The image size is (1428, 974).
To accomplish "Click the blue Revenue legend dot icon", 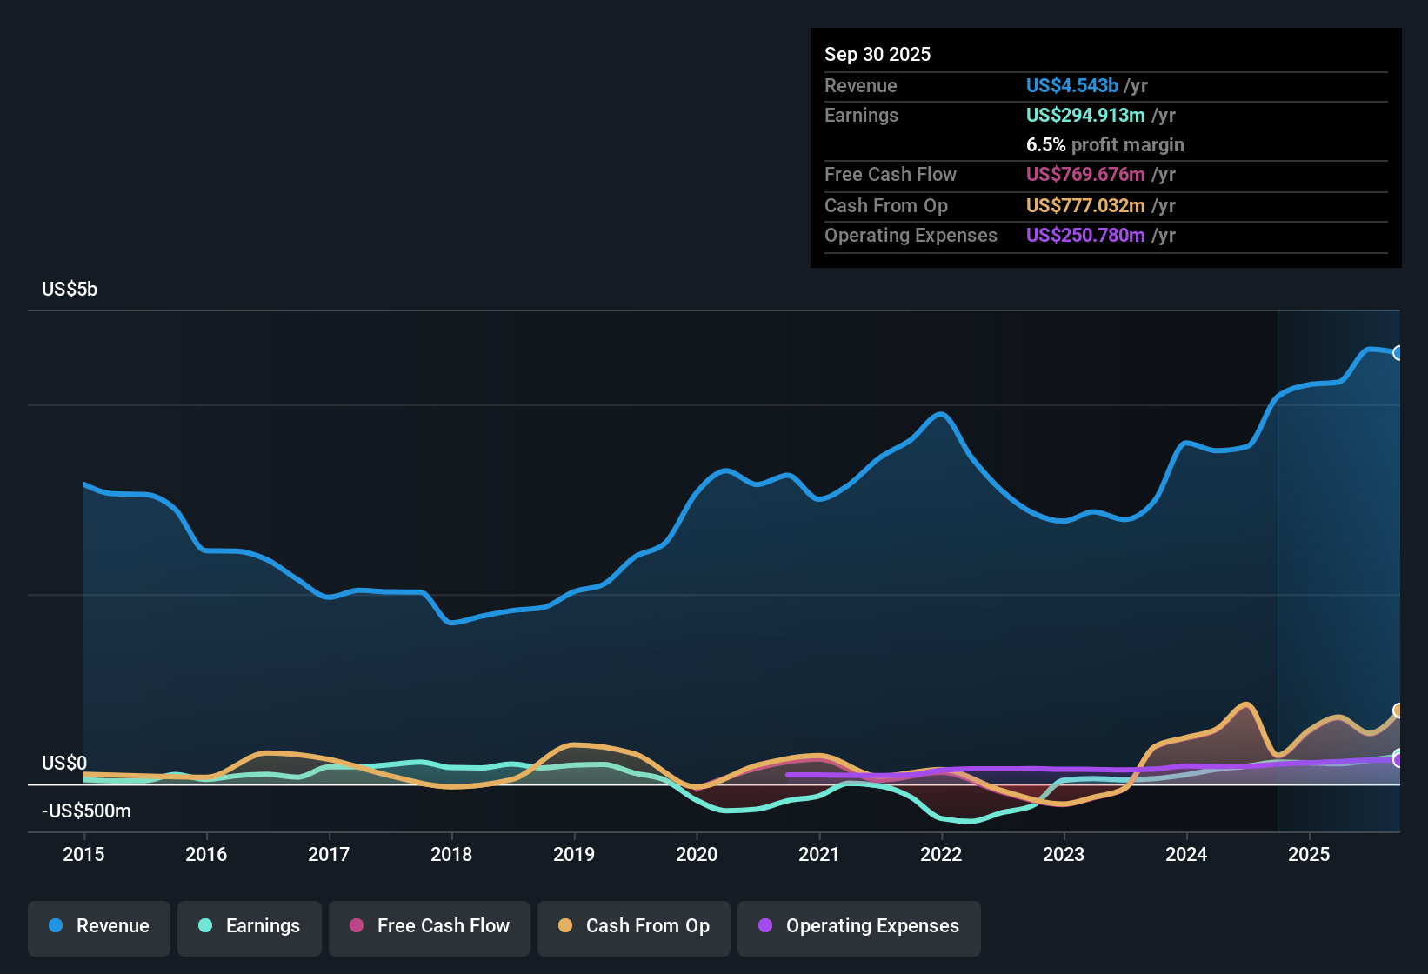I will tap(55, 926).
